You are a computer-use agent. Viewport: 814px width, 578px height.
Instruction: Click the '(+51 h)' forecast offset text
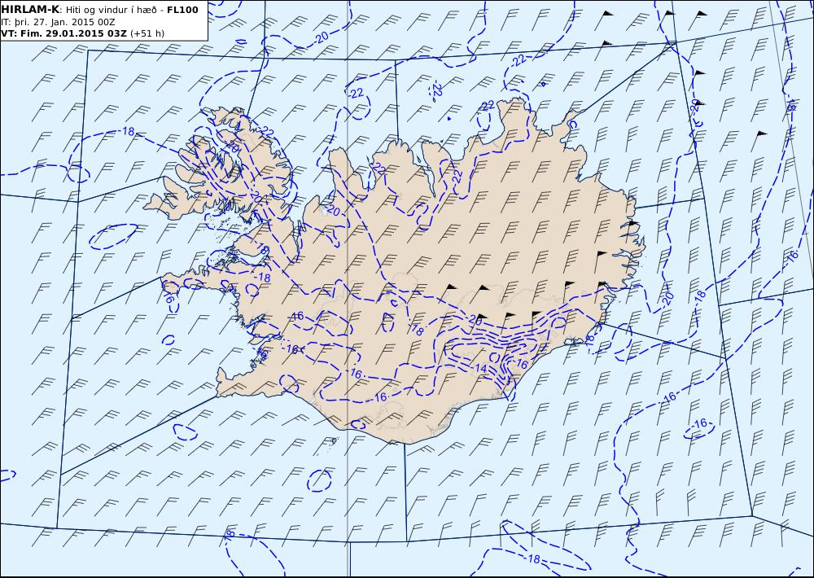147,33
